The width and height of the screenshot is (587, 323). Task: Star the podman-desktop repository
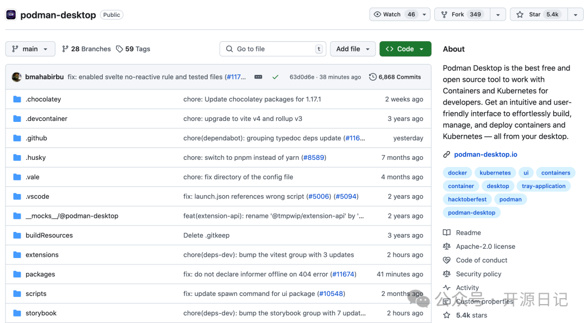[x=538, y=15]
